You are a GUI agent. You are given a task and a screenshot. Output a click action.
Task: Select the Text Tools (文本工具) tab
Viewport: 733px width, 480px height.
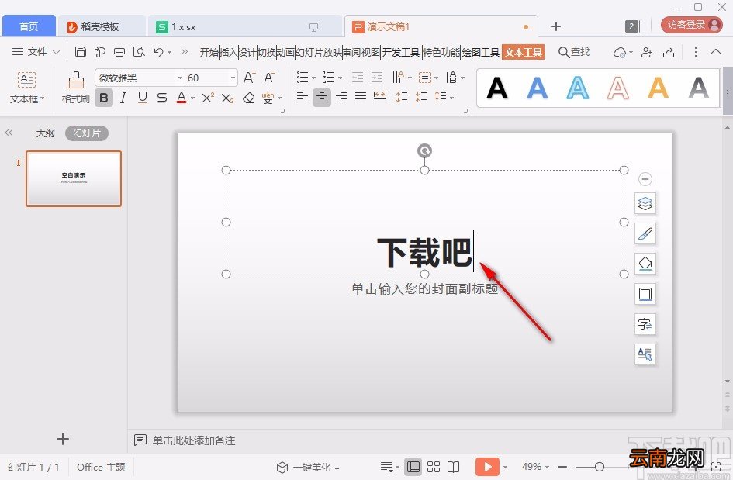pos(524,52)
